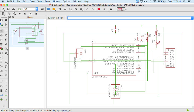Open the library manager books icon
The height and width of the screenshot is (112, 194).
(42, 9)
